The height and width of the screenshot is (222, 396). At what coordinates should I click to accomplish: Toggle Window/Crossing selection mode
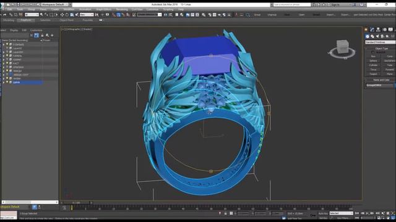56,15
